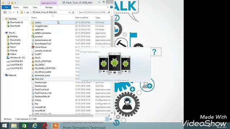Open Favorites in the navigation pane
Image resolution: width=230 pixels, height=129 pixels.
[x=13, y=19]
